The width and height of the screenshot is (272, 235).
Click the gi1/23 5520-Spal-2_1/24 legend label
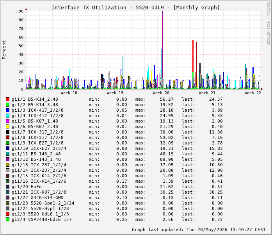click(43, 203)
